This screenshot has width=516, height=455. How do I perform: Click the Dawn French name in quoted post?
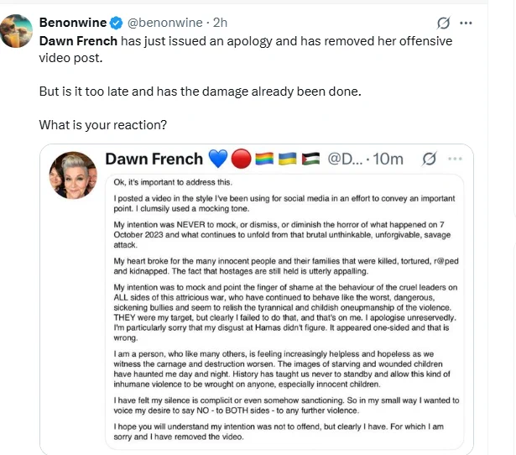pyautogui.click(x=154, y=159)
